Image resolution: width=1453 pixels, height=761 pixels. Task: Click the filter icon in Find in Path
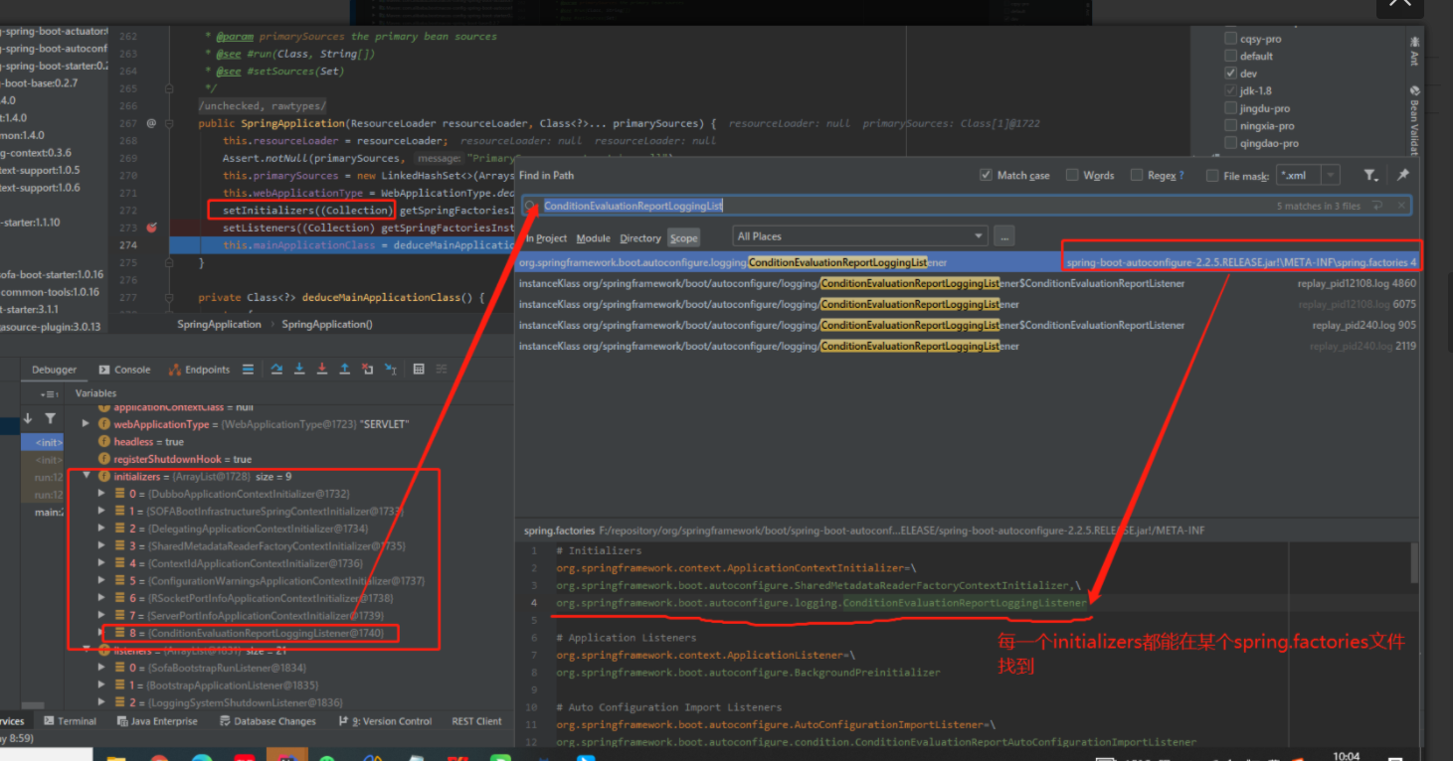point(1370,175)
